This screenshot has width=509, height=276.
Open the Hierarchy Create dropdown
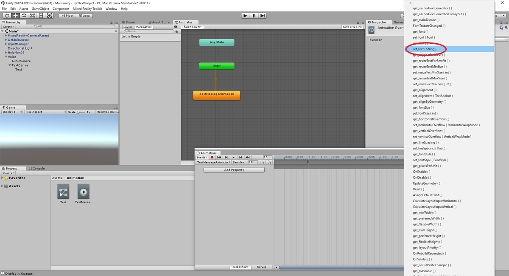coord(8,26)
